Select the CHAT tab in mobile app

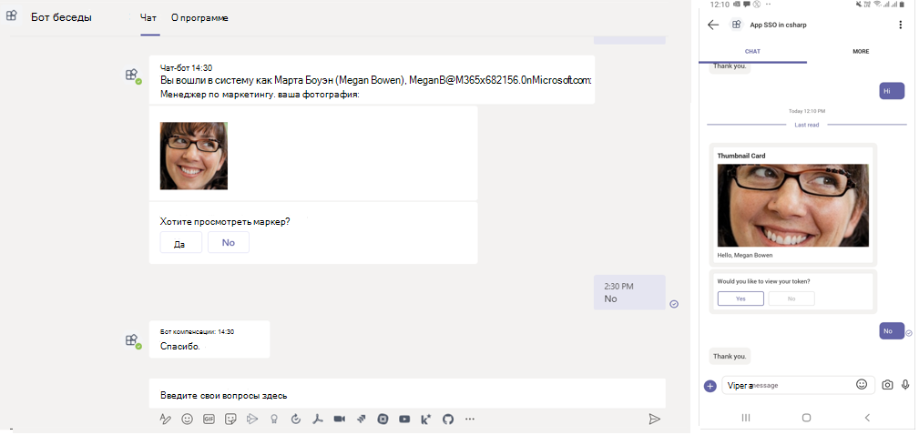tap(752, 52)
